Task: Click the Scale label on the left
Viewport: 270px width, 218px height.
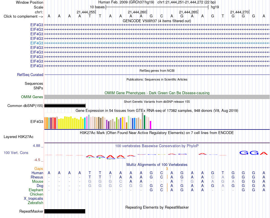Action: [x=38, y=7]
